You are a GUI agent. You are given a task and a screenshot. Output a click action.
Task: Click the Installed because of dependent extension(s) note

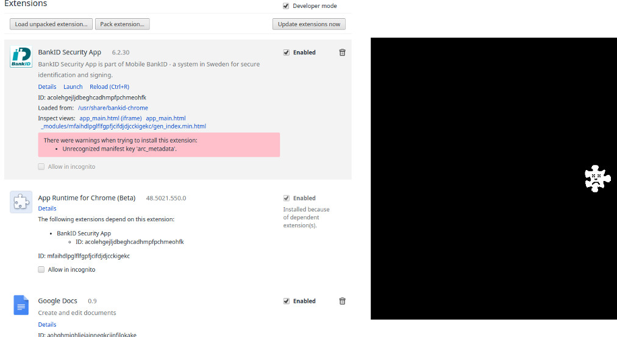tap(307, 218)
